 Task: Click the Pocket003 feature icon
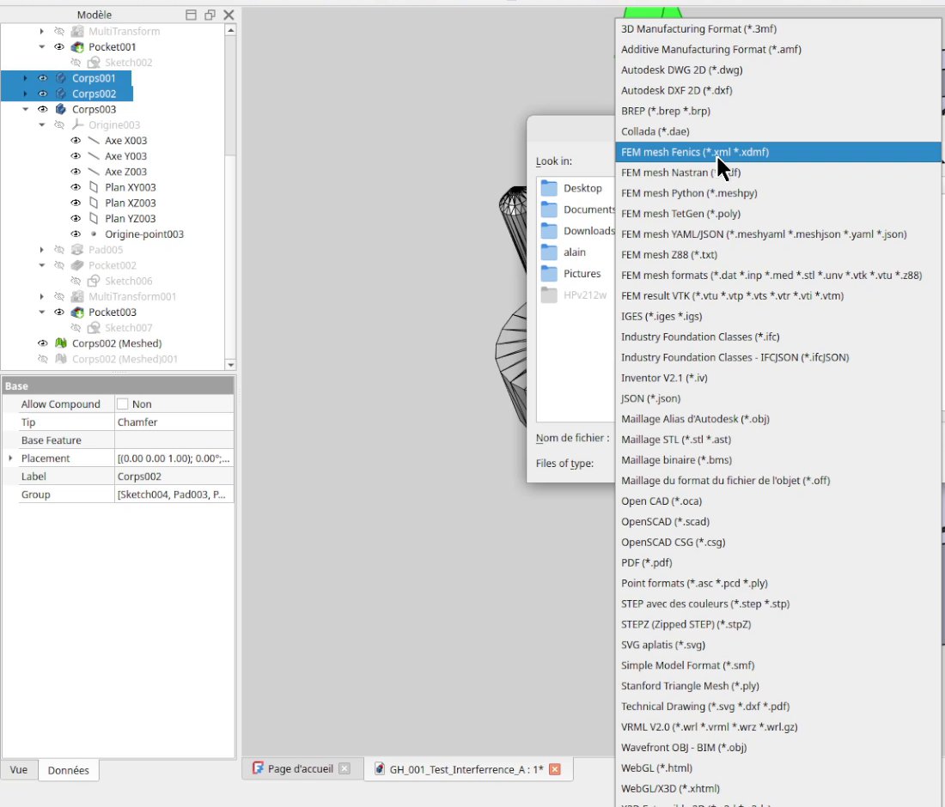pyautogui.click(x=77, y=312)
